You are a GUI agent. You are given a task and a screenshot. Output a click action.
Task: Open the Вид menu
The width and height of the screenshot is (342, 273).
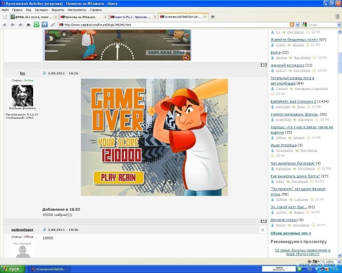(28, 10)
